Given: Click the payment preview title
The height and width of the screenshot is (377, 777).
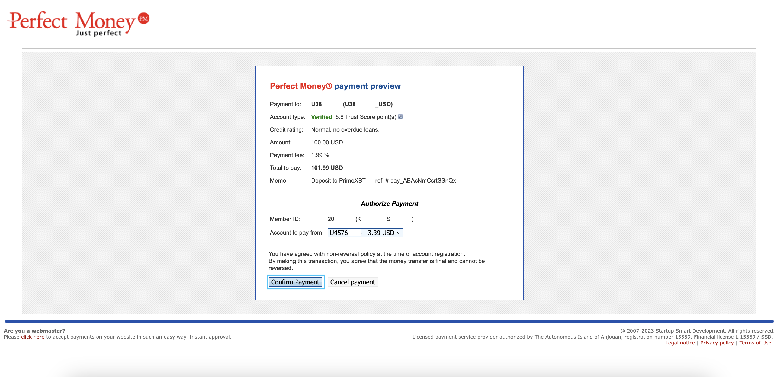Looking at the screenshot, I should coord(335,86).
